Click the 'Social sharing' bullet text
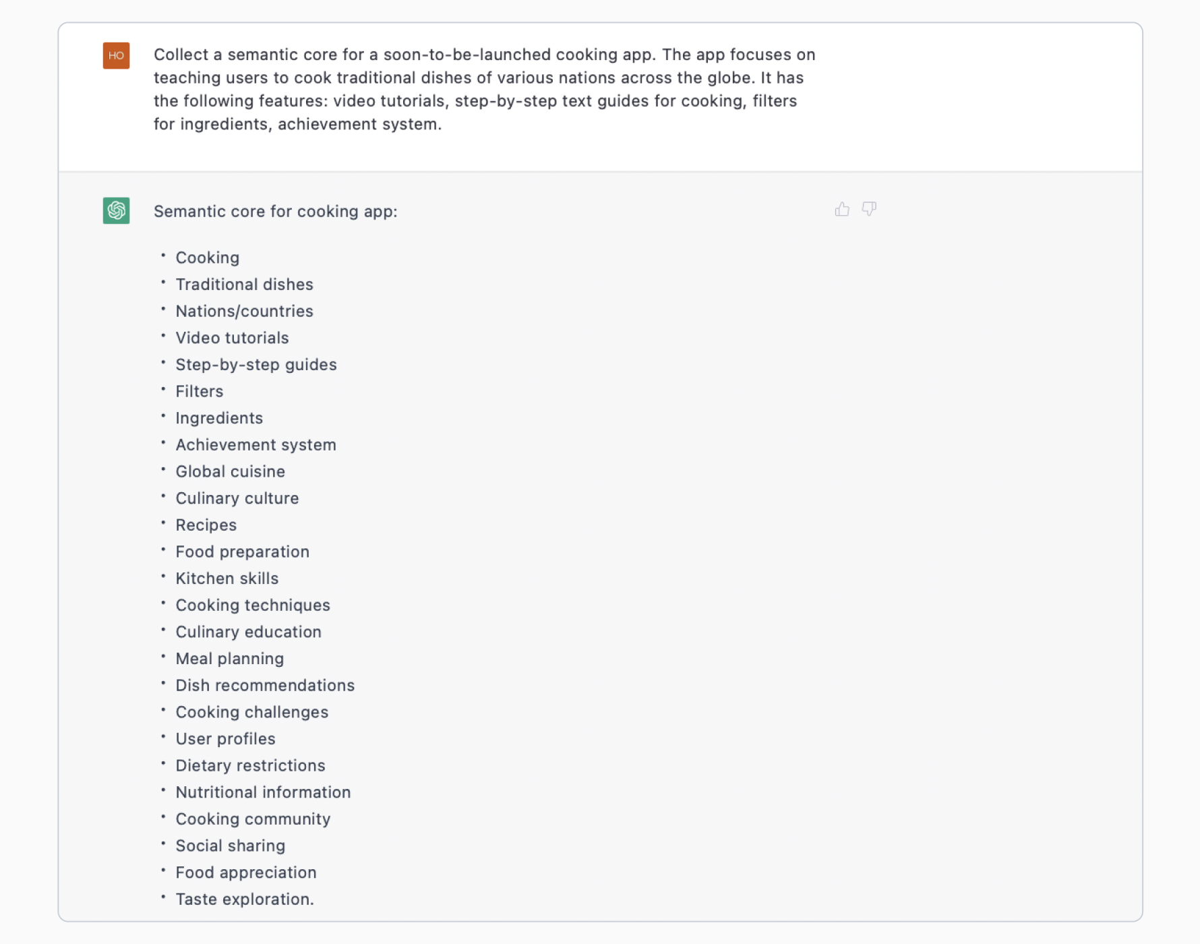 (x=230, y=846)
